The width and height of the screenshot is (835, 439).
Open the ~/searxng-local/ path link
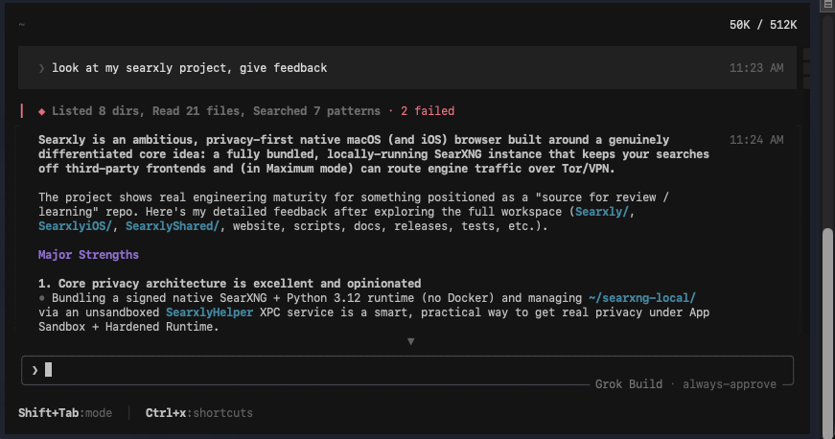tap(641, 298)
